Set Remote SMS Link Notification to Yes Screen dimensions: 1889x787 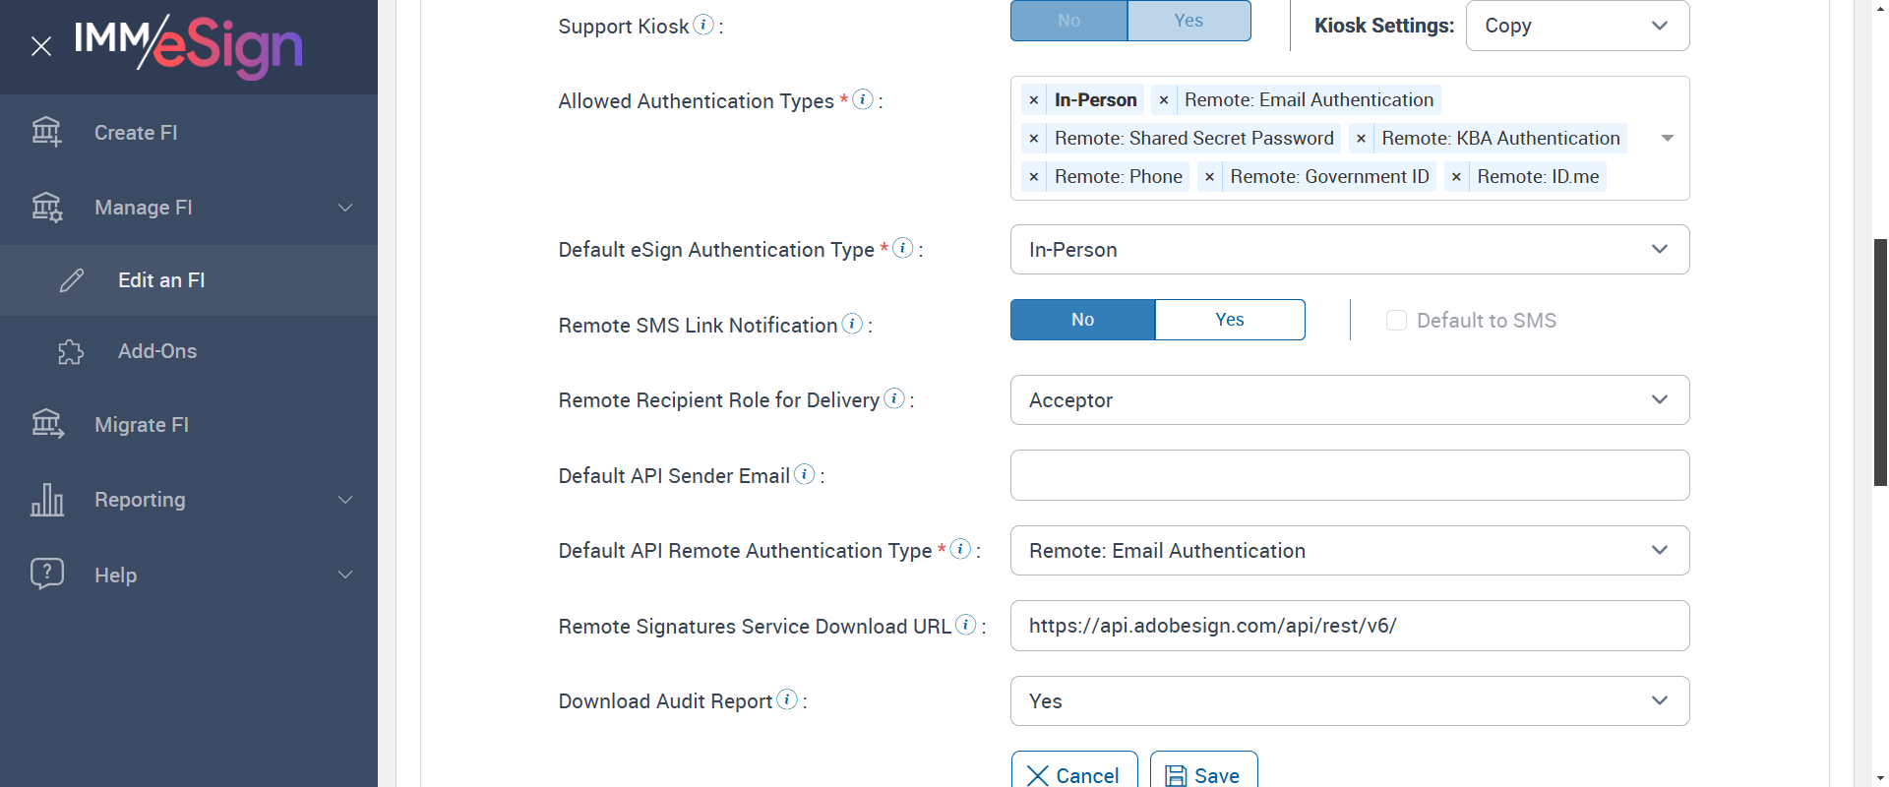1229,320
